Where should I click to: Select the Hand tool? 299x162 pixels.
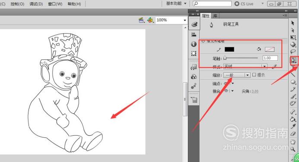tap(293, 142)
